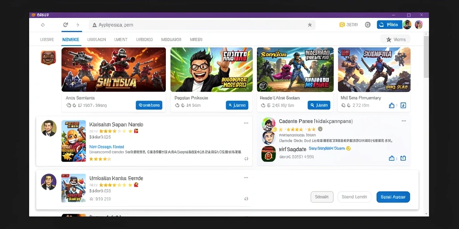The width and height of the screenshot is (459, 229).
Task: Click the virf Sagdate label
Action: (x=292, y=149)
